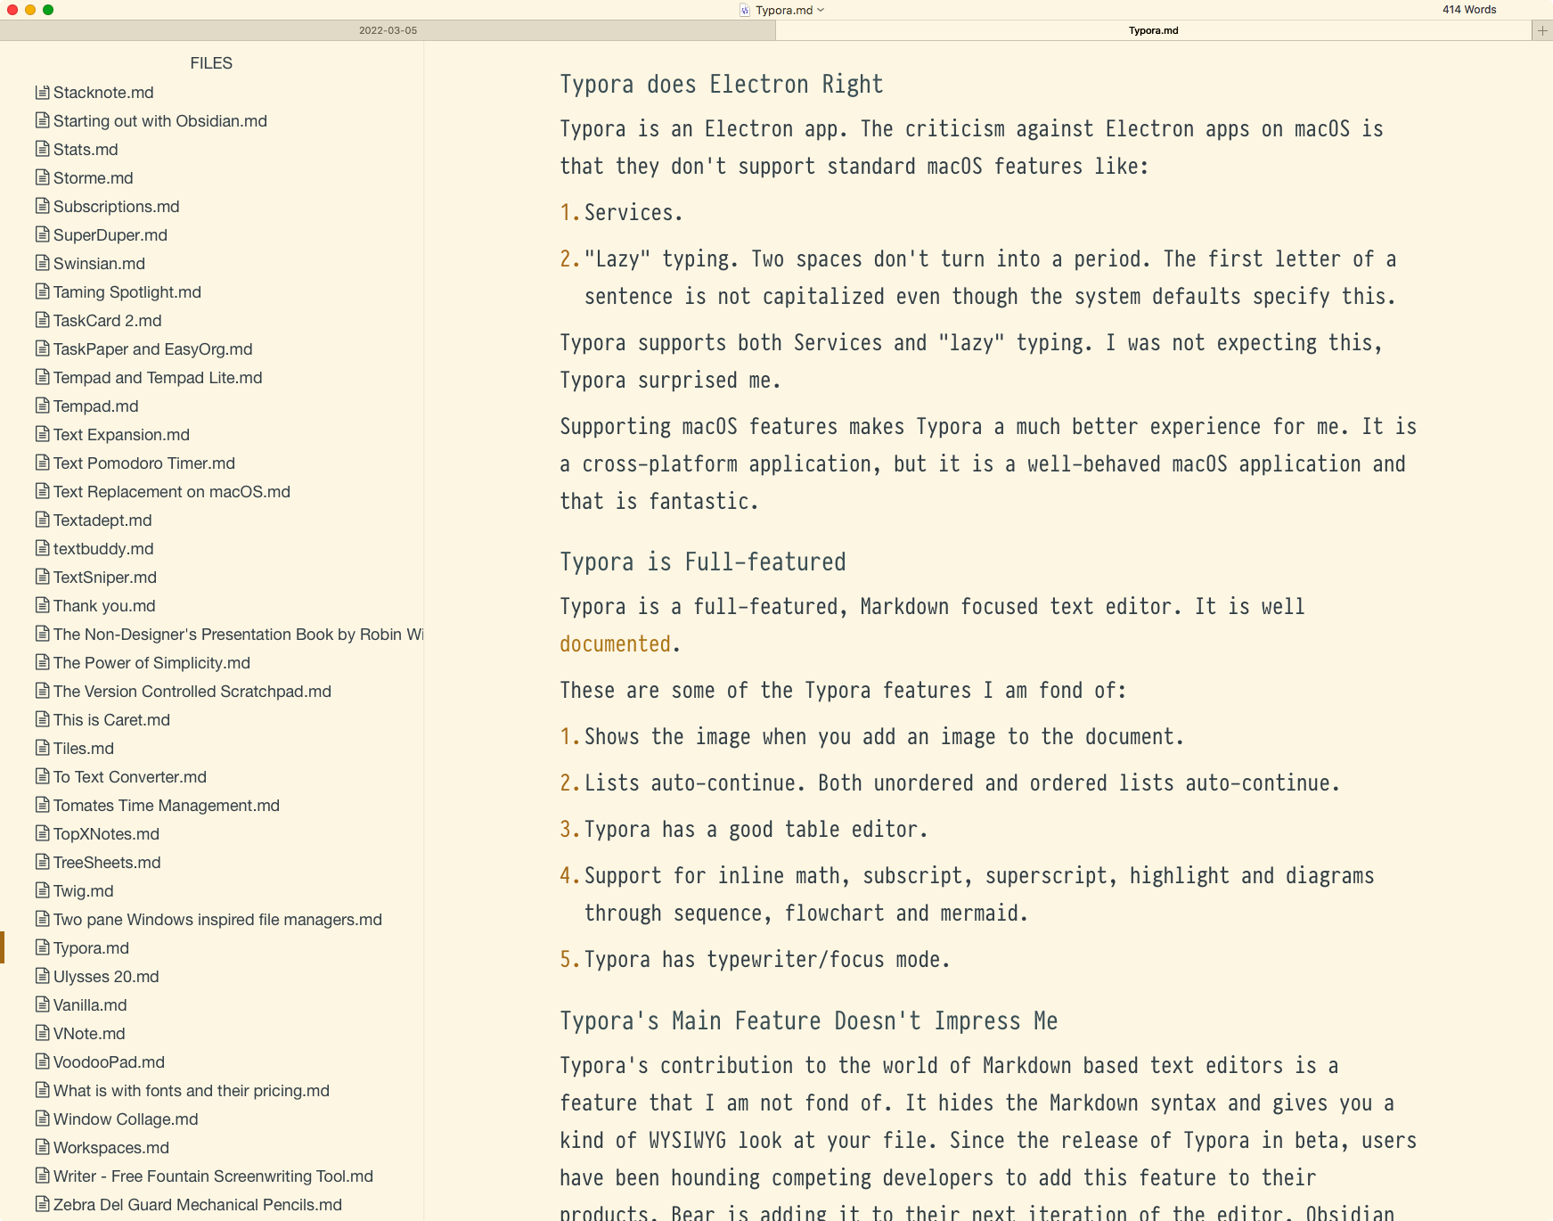1553x1221 pixels.
Task: Select Text Expansion.md
Action: (x=121, y=434)
